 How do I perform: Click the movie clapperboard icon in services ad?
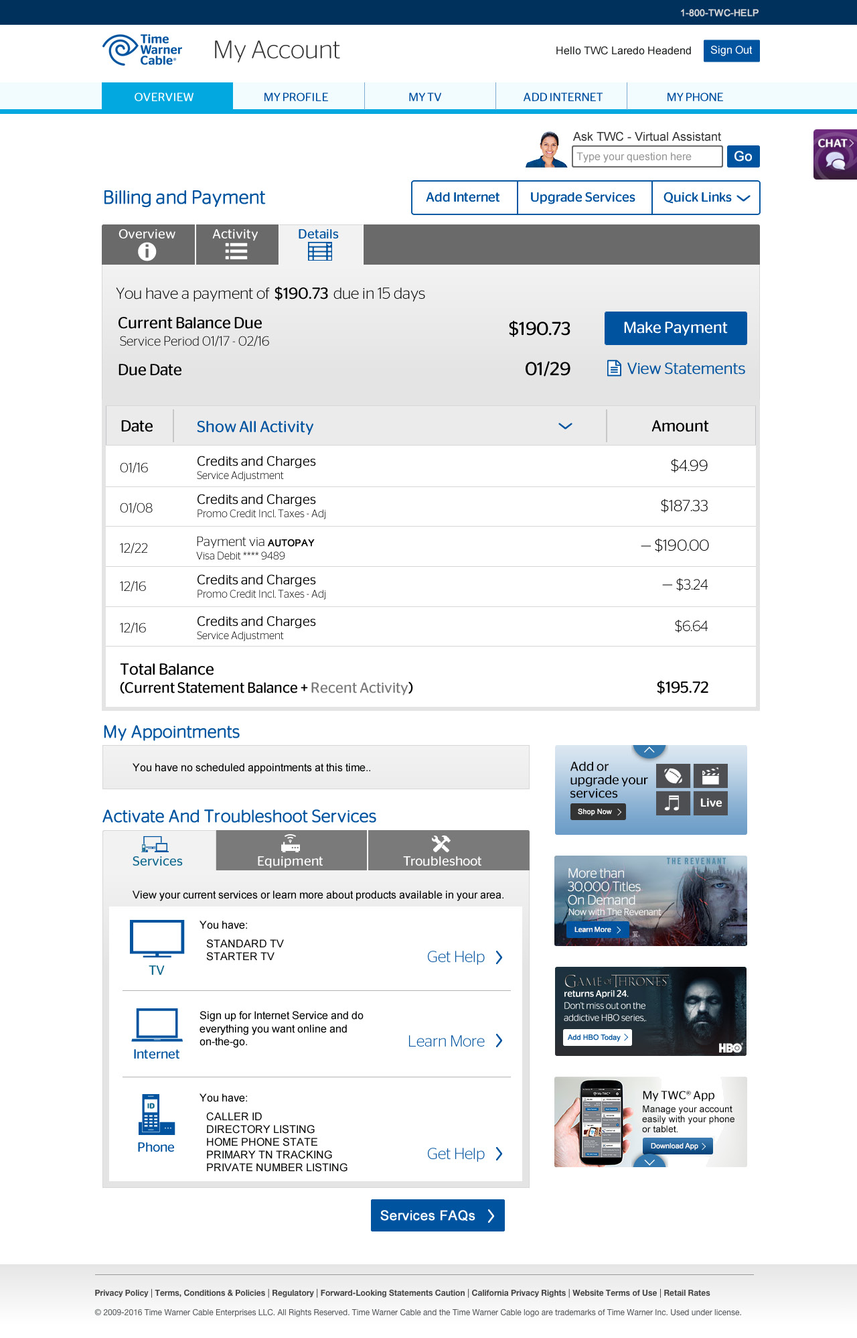[x=710, y=776]
